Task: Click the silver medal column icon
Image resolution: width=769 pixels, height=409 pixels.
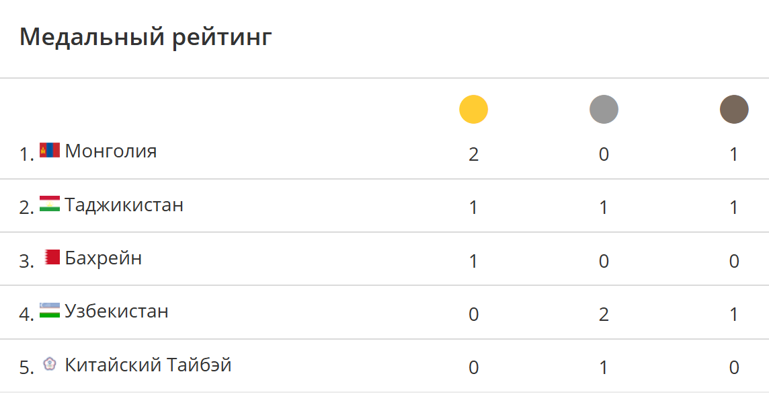Action: [604, 109]
